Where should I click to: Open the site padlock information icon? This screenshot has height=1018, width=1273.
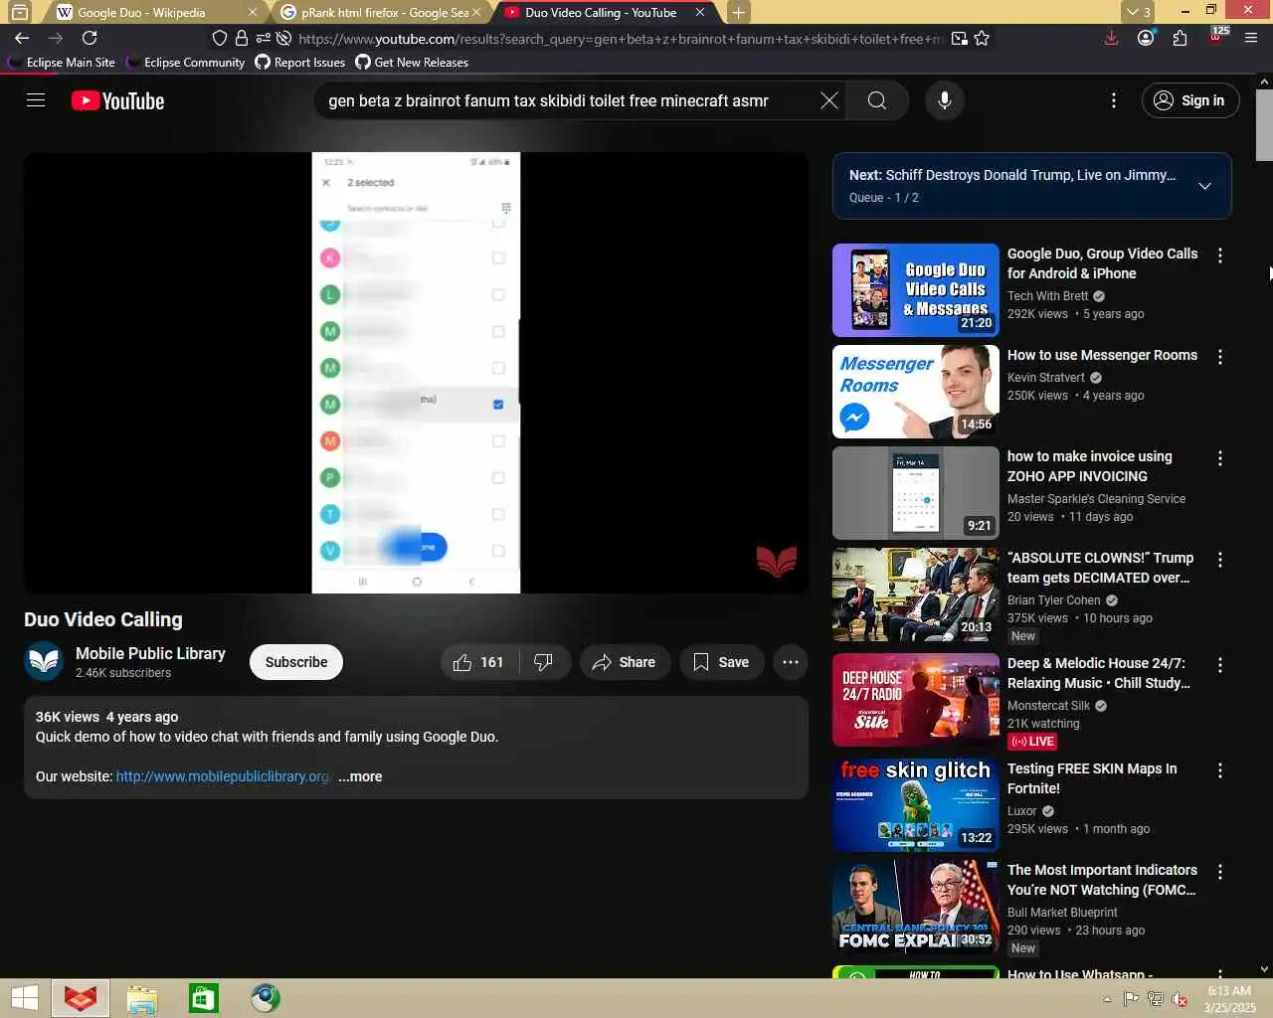pyautogui.click(x=241, y=38)
